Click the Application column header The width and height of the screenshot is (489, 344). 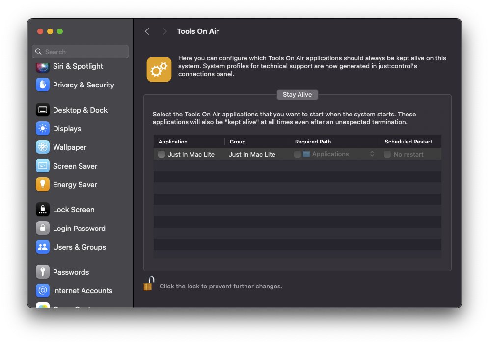coord(189,142)
